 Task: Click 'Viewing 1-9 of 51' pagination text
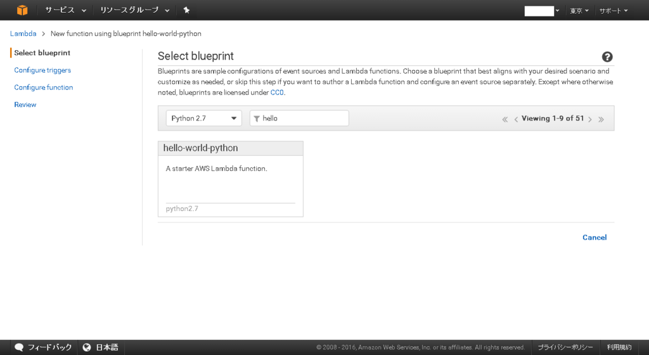tap(553, 119)
